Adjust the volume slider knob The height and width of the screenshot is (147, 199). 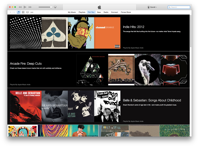(x=51, y=7)
